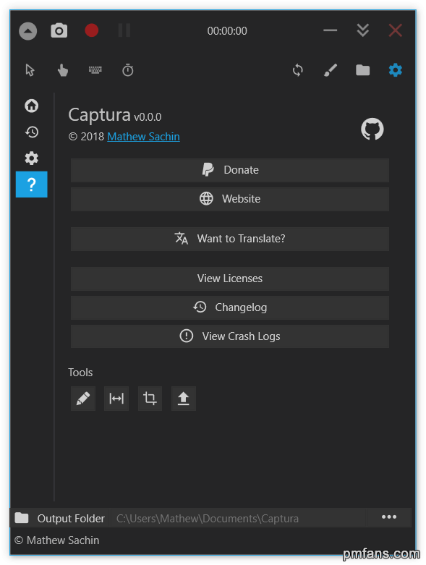The height and width of the screenshot is (565, 426).
Task: Close Captura with the red X
Action: coord(396,30)
